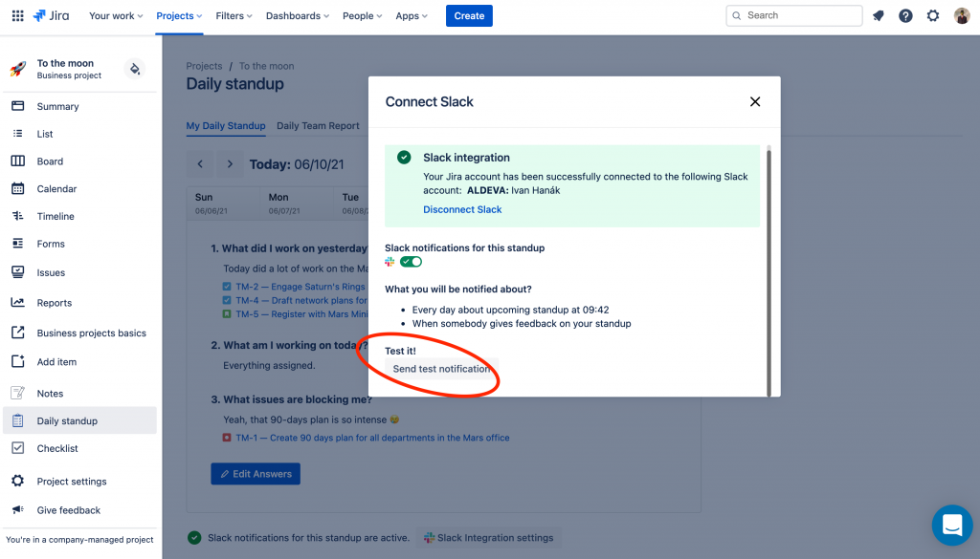Open the Projects breadcrumb link

click(x=204, y=66)
